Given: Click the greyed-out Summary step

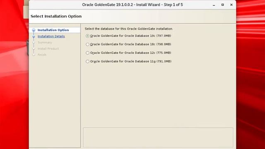Looking at the screenshot, I should (x=45, y=42).
